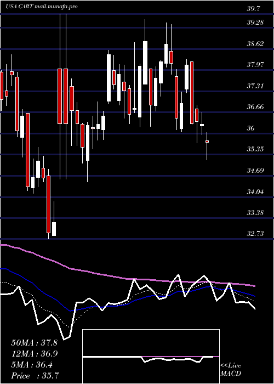Click the '12MA : 36.9' readout

35,354
